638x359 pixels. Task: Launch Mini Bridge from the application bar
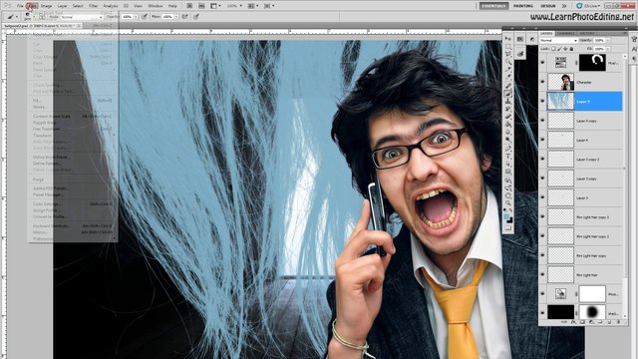(x=201, y=6)
